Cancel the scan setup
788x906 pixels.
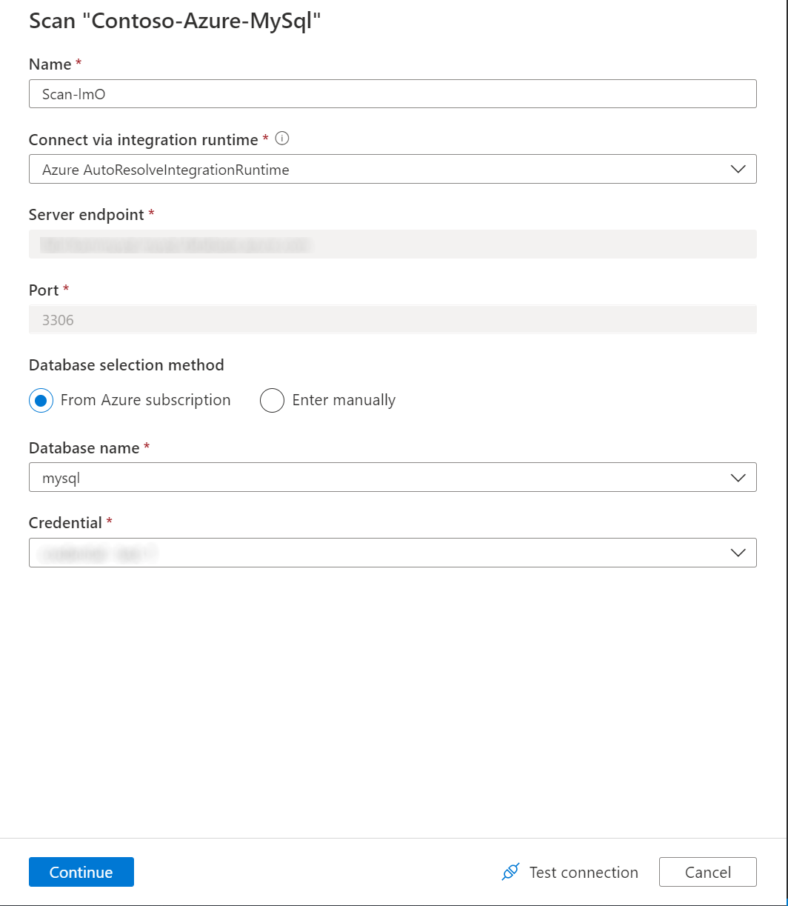[x=707, y=872]
